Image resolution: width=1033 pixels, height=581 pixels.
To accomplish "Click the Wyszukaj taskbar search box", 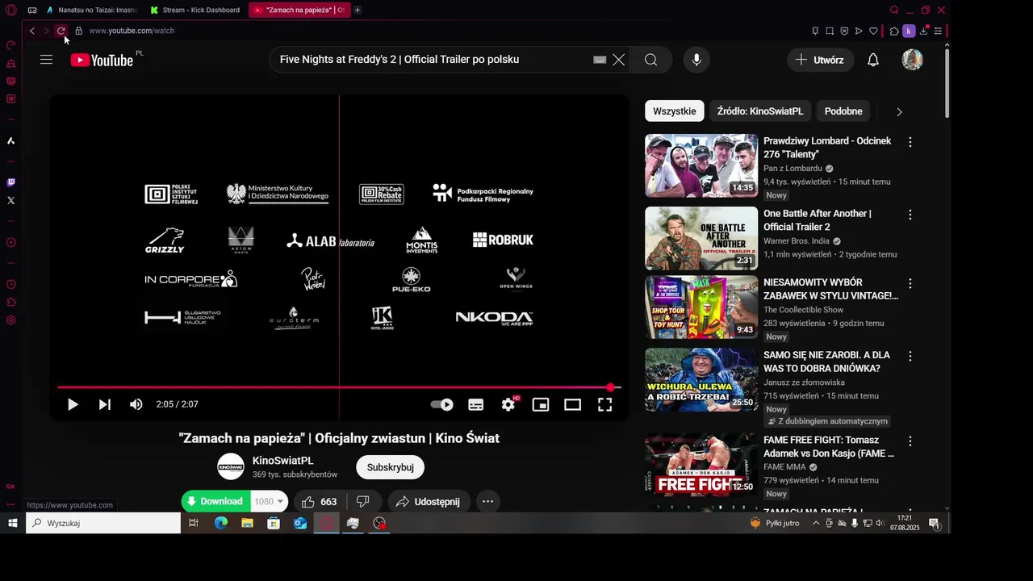I will 103,523.
